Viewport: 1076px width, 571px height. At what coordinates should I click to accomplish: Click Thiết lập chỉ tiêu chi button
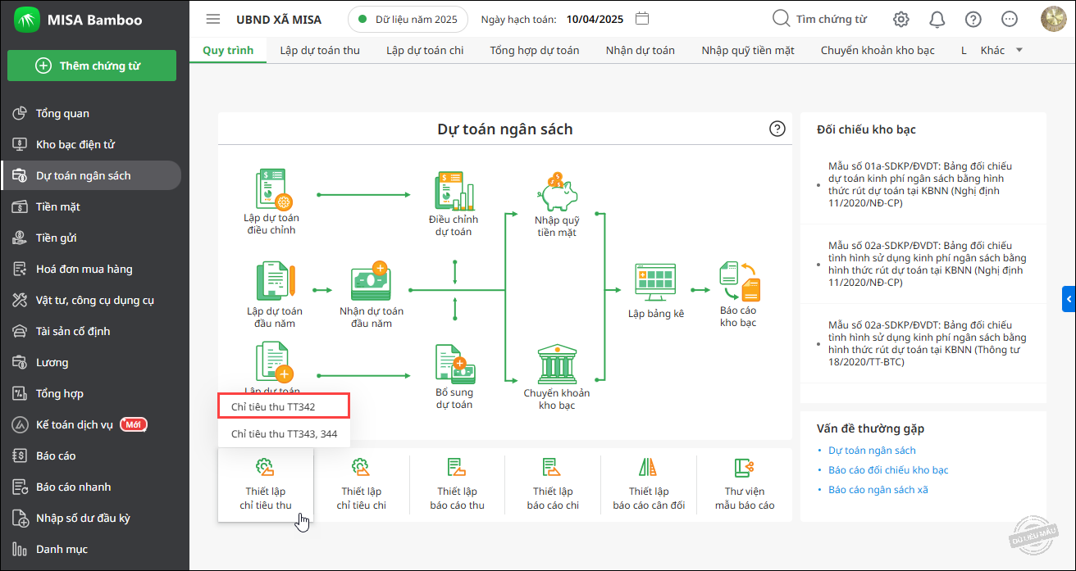point(362,485)
